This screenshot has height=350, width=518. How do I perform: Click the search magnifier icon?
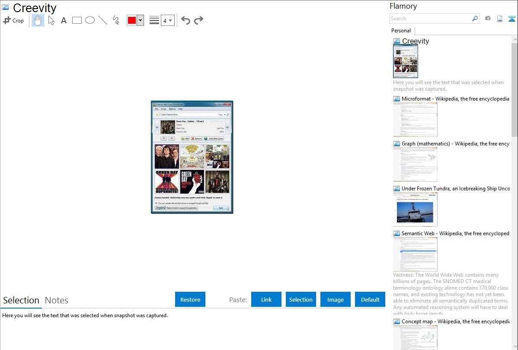[475, 19]
